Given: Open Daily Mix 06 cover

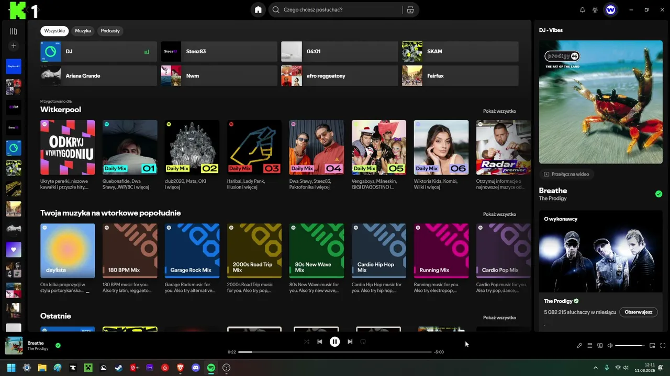Looking at the screenshot, I should coord(441,147).
